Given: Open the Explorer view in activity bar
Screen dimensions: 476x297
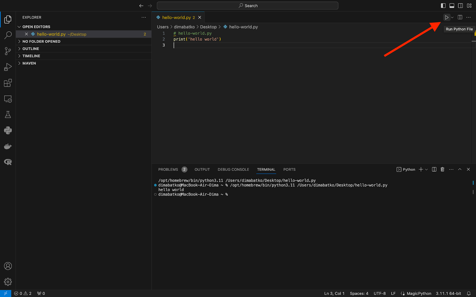Looking at the screenshot, I should click(x=8, y=19).
